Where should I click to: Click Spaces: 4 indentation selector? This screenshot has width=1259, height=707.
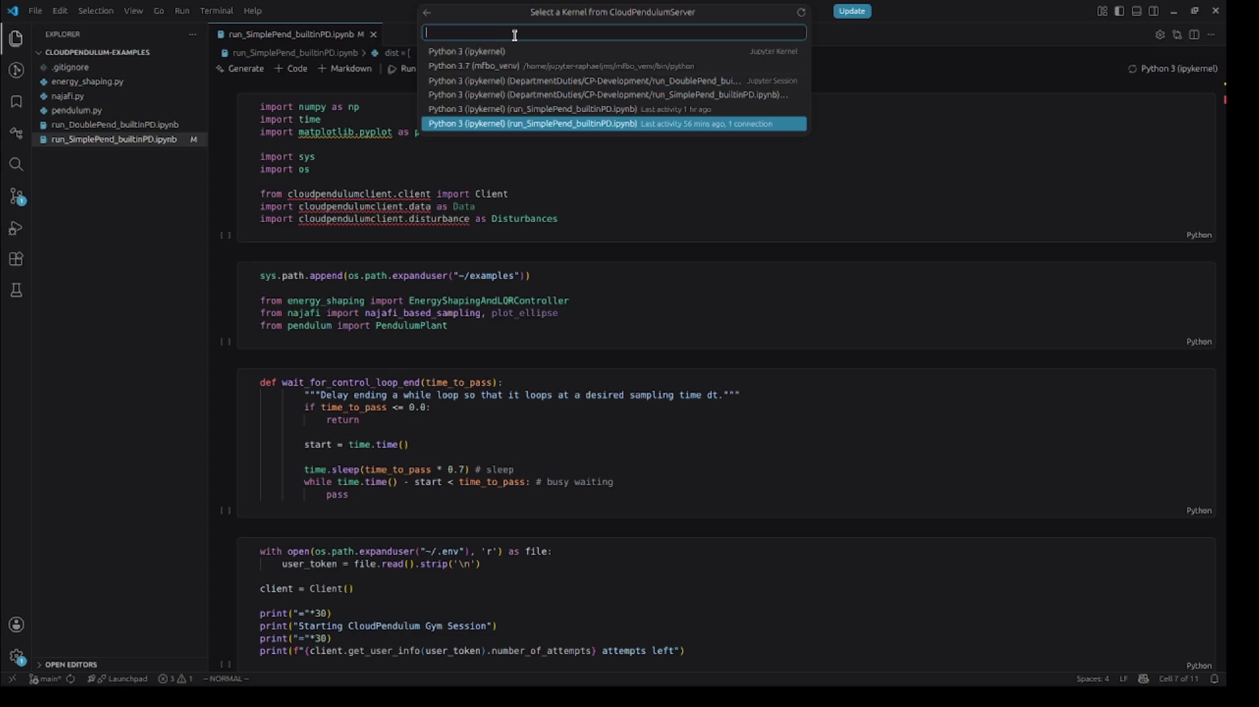1092,679
